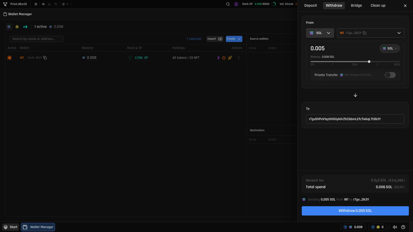Click the Balance column header
The image size is (413, 232).
point(88,48)
